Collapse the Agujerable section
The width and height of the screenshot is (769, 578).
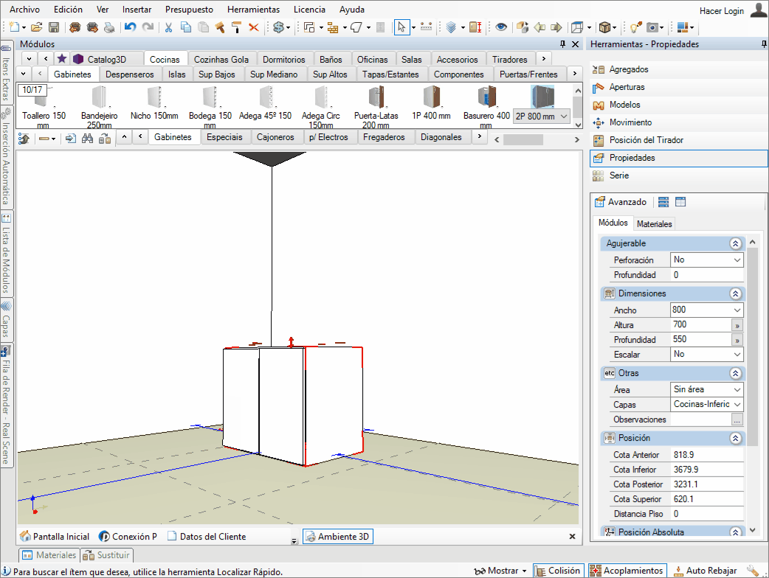735,243
